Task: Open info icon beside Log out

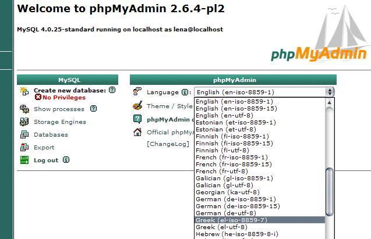Action: [66, 160]
